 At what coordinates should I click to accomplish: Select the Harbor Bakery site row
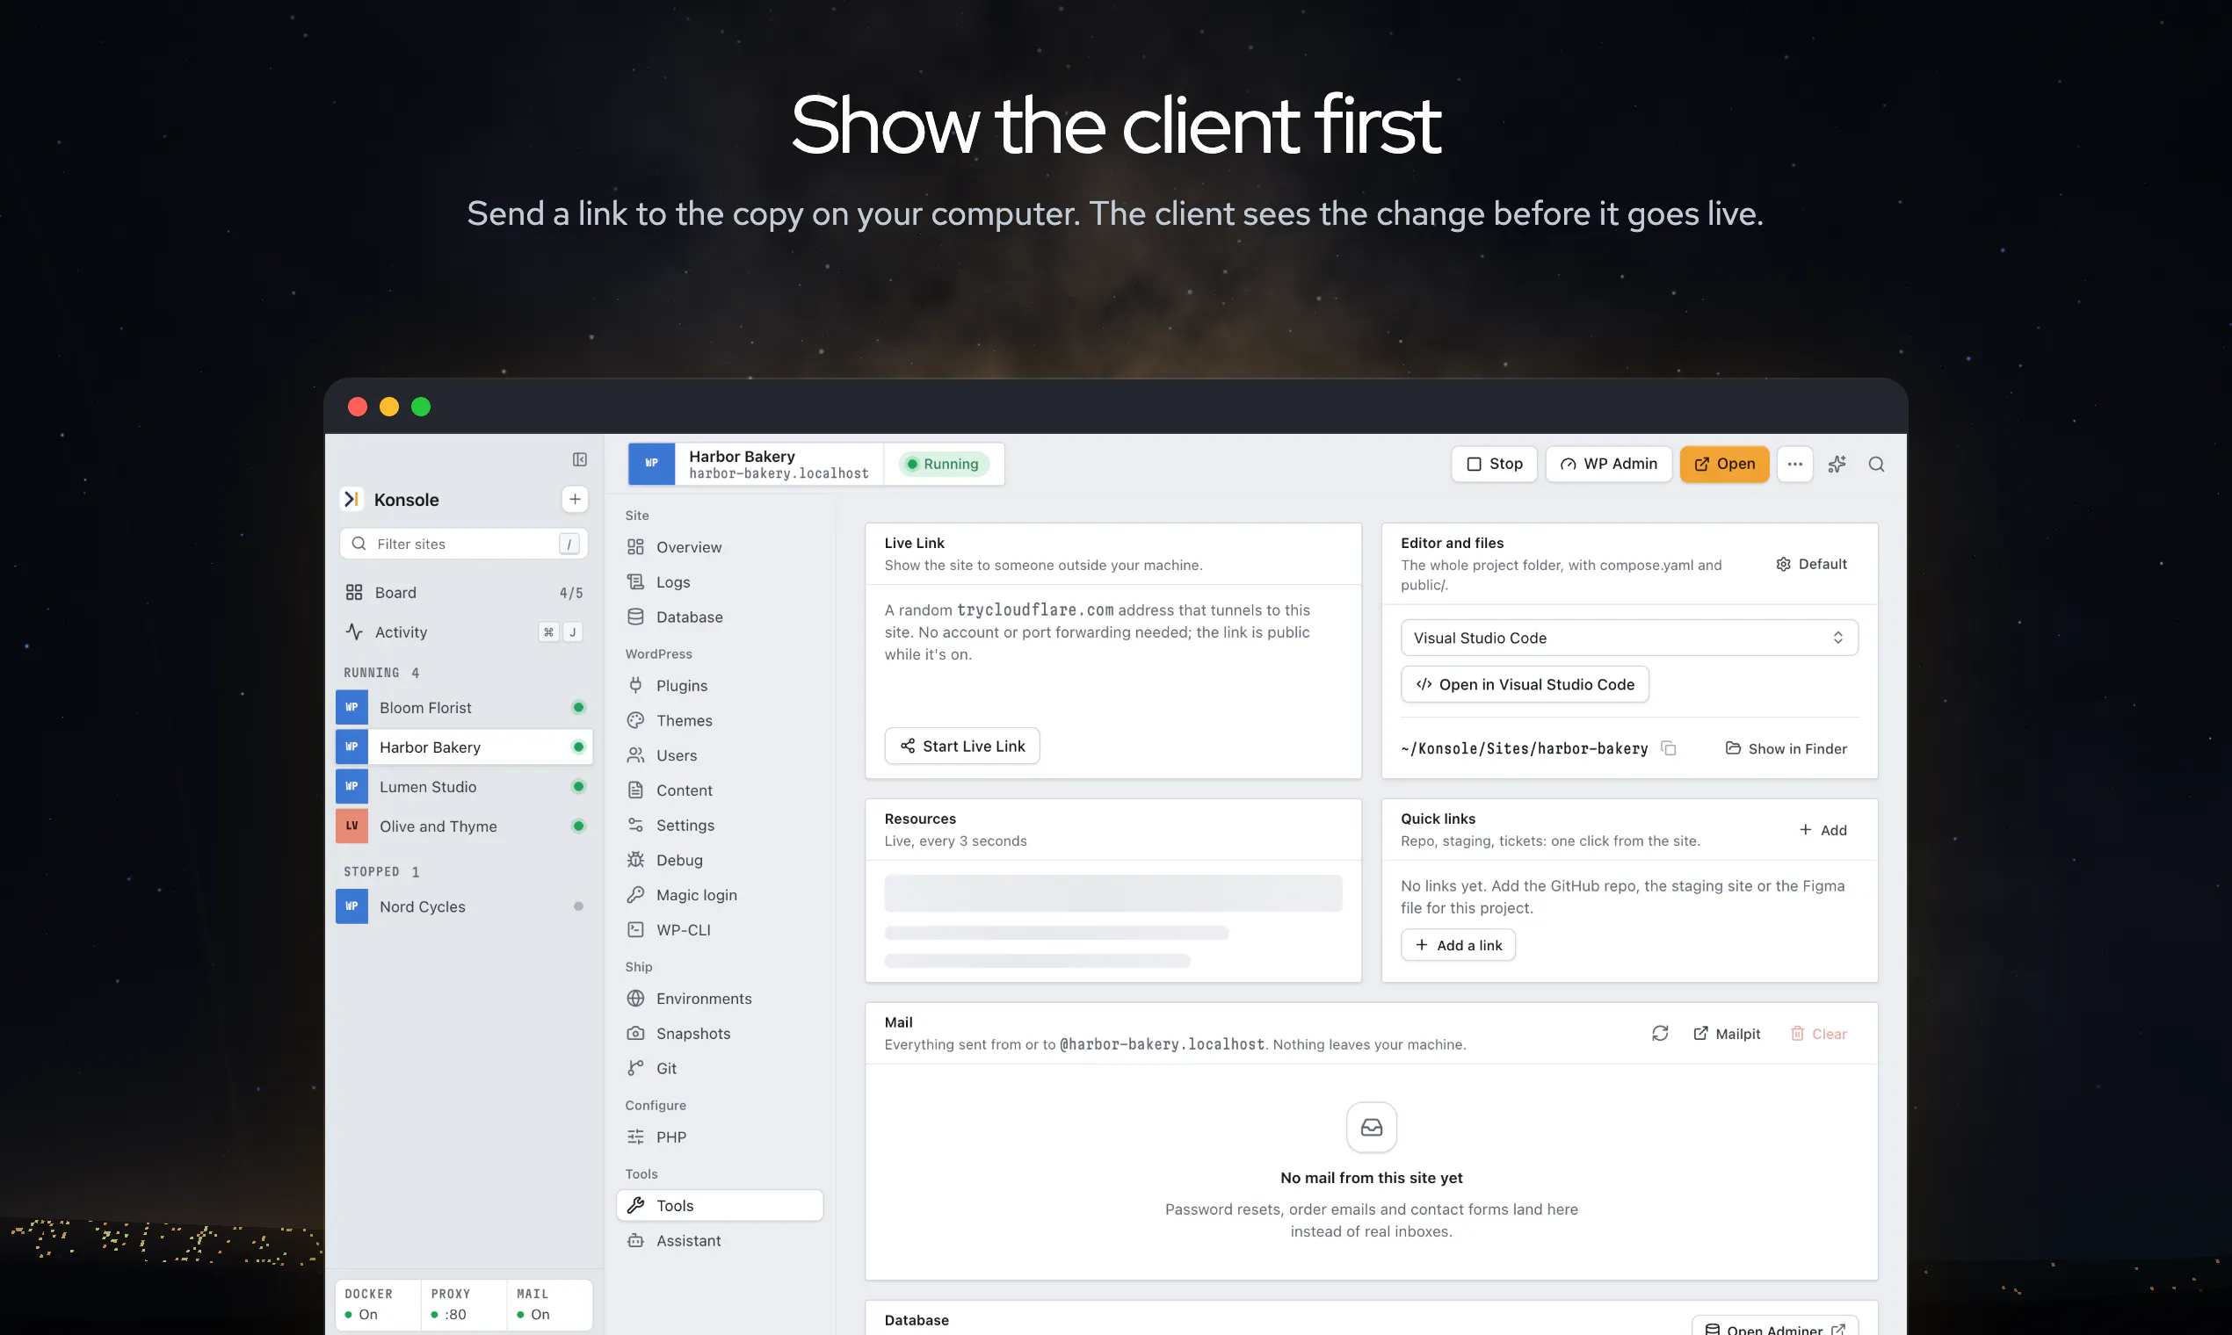point(463,747)
